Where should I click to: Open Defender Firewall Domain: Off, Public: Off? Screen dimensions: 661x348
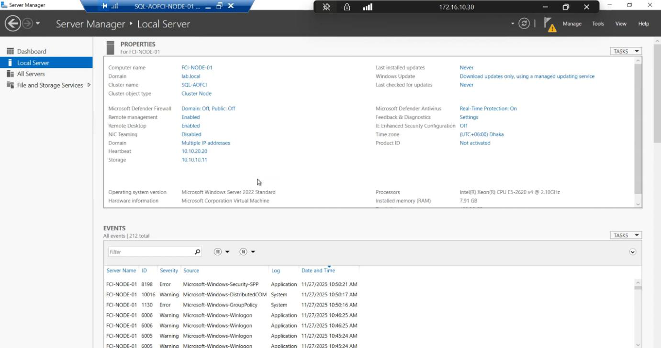[x=208, y=109]
